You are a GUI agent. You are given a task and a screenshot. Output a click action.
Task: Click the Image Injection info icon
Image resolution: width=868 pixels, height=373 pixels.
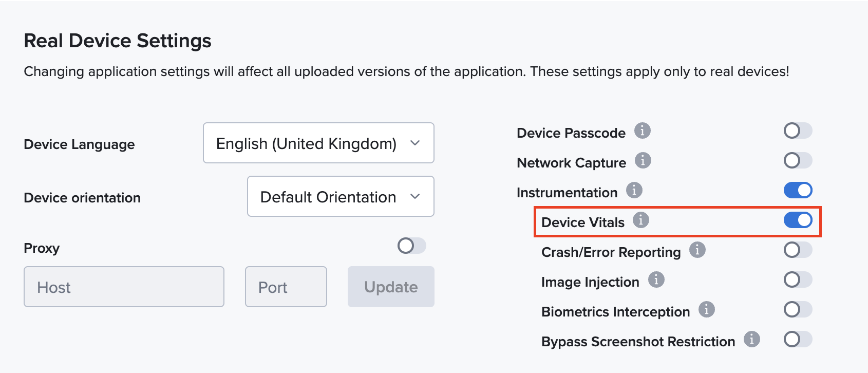point(656,281)
